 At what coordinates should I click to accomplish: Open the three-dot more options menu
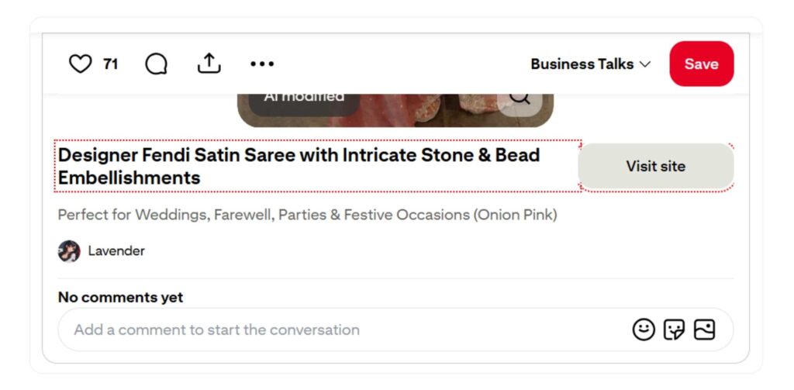[x=262, y=64]
